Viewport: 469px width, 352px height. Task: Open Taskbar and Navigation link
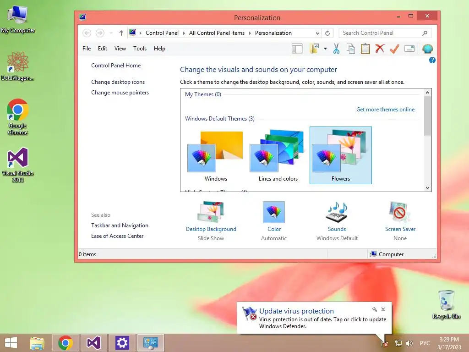point(120,225)
